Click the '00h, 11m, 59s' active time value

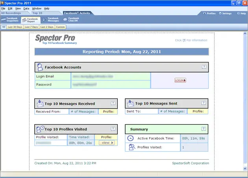[193, 138]
